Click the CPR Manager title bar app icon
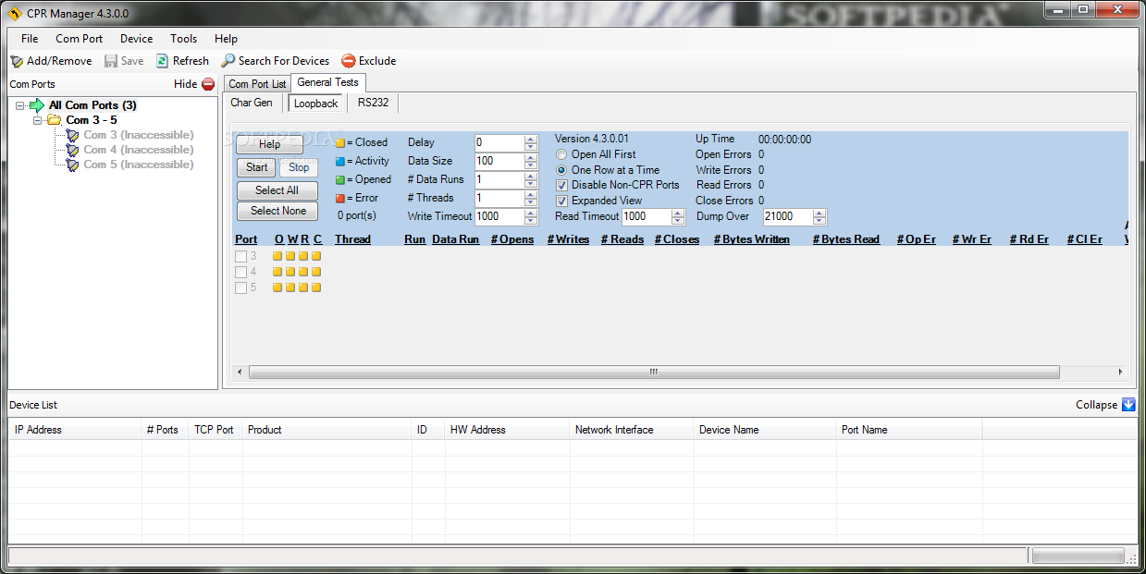This screenshot has height=574, width=1146. coord(14,13)
